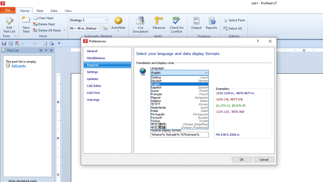
Task: Toggle Hide depleted parts checkbox
Action: 5,181
